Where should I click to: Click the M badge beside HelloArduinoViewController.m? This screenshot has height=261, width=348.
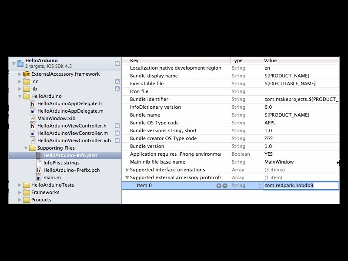(x=117, y=133)
